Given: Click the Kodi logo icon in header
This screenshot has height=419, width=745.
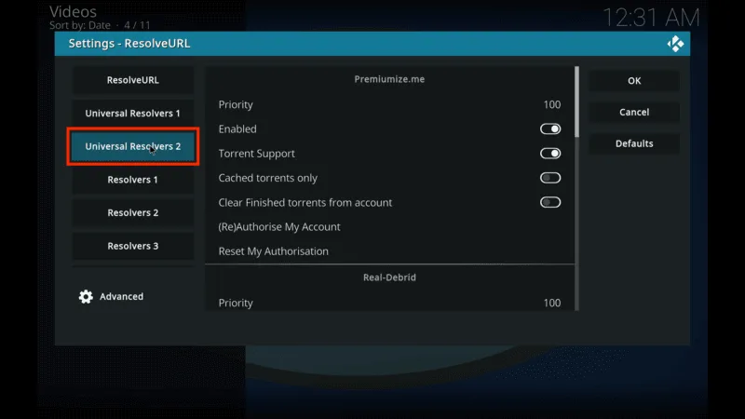Looking at the screenshot, I should tap(675, 44).
